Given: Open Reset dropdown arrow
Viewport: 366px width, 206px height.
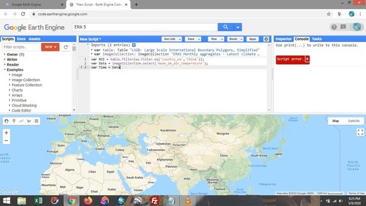Looking at the screenshot, I should tap(241, 39).
